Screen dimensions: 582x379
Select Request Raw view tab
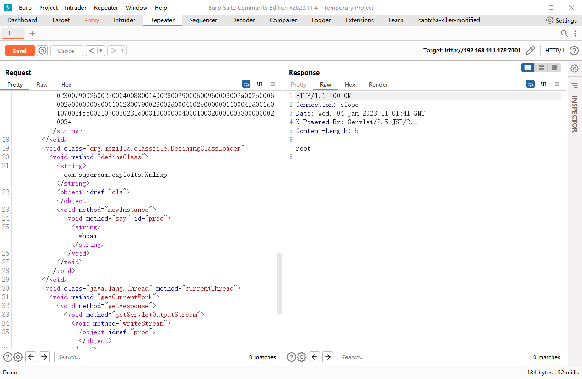[x=42, y=85]
